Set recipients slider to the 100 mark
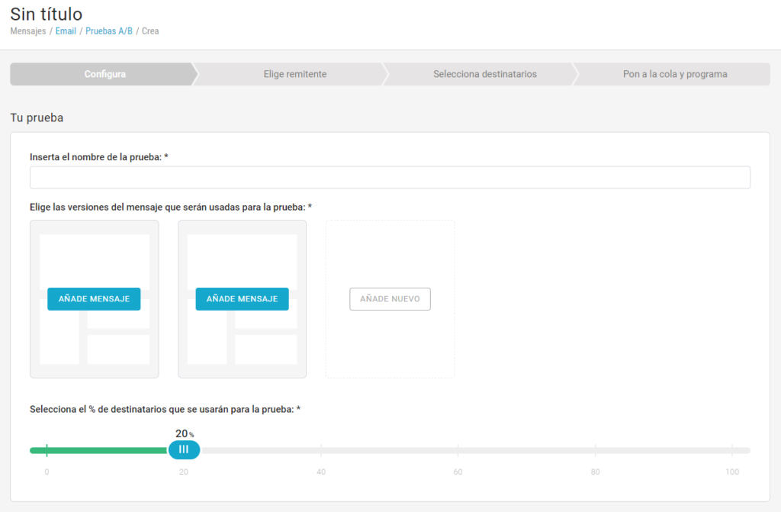Viewport: 781px width, 512px height. tap(732, 450)
